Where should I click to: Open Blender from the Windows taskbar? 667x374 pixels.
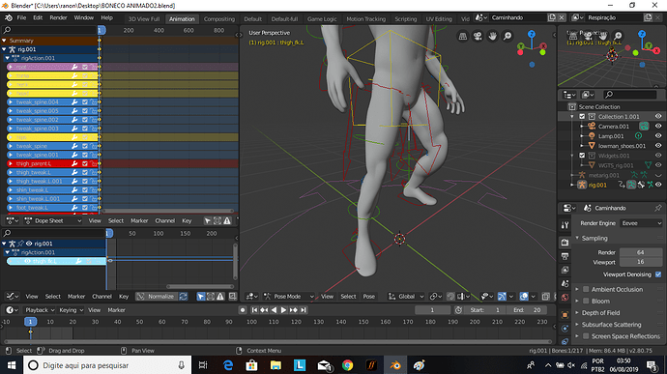(x=395, y=365)
